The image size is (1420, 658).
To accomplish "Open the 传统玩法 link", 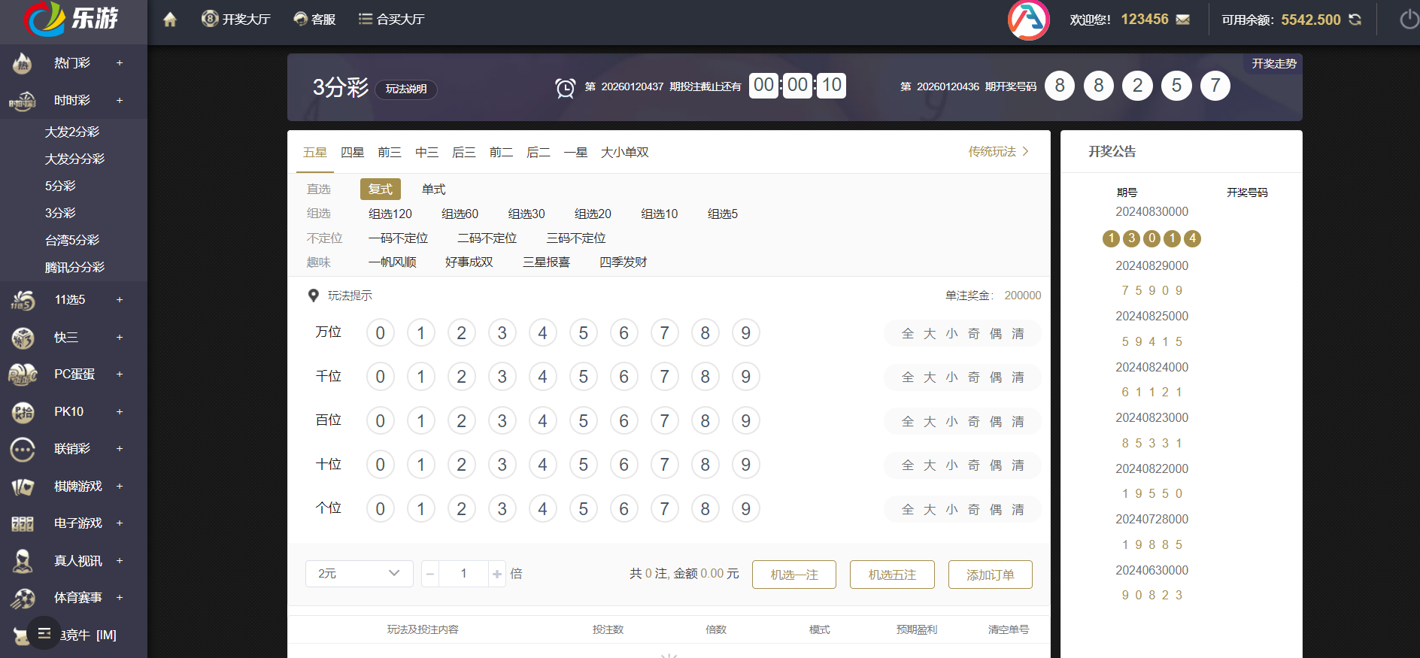I will click(998, 152).
